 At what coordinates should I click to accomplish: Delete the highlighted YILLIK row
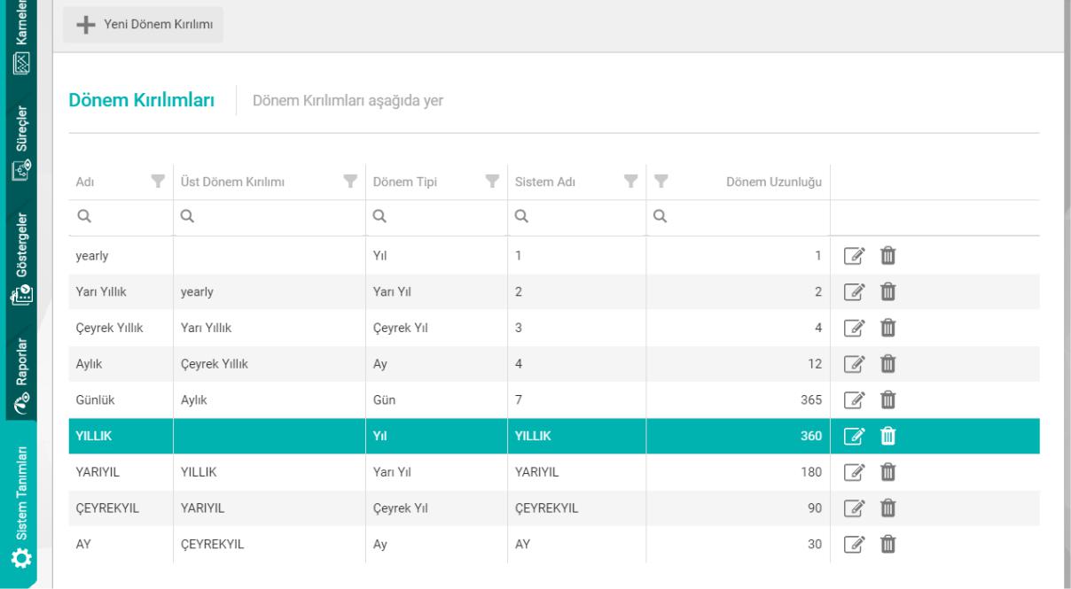(887, 435)
